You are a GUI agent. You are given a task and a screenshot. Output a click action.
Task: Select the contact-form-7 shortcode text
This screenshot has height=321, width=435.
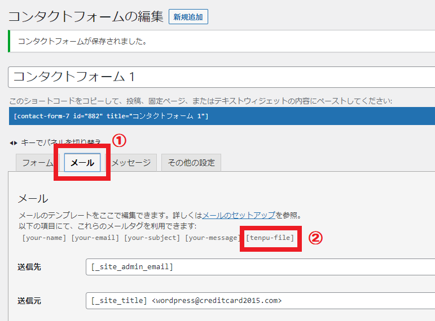[111, 116]
